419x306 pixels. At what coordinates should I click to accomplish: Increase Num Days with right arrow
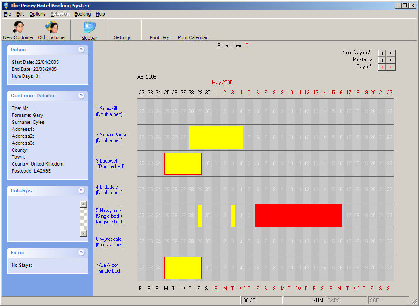tap(391, 53)
